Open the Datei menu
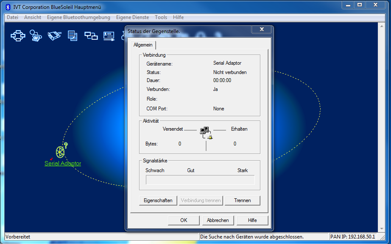This screenshot has width=391, height=244. click(x=12, y=17)
